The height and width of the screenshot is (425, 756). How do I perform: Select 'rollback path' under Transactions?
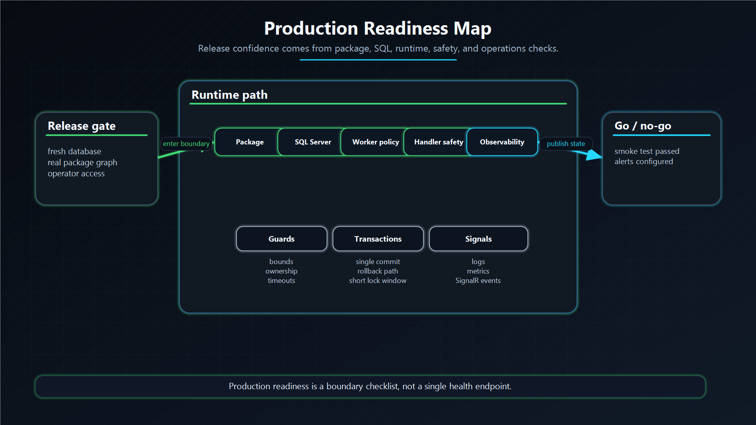(x=378, y=271)
